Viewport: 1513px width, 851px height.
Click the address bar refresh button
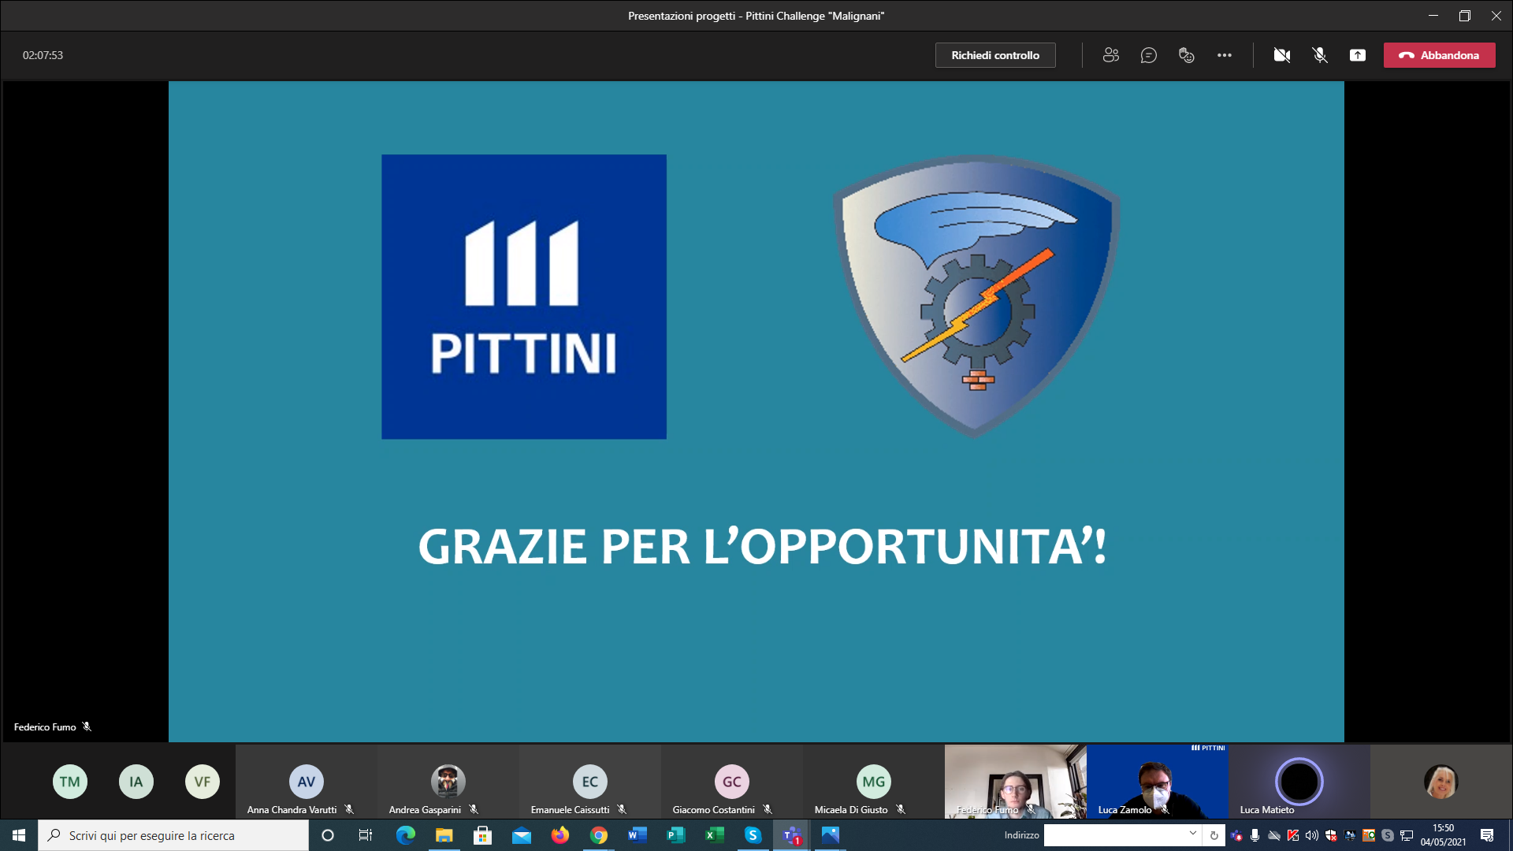[1214, 835]
